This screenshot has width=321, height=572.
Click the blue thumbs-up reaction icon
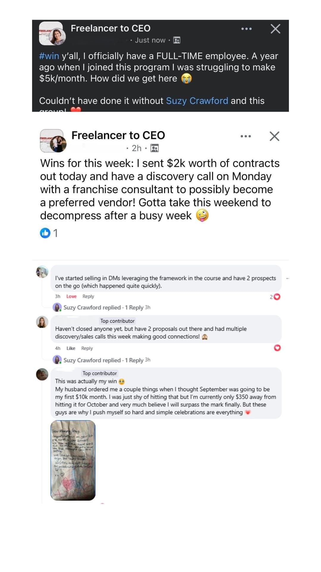tap(45, 233)
